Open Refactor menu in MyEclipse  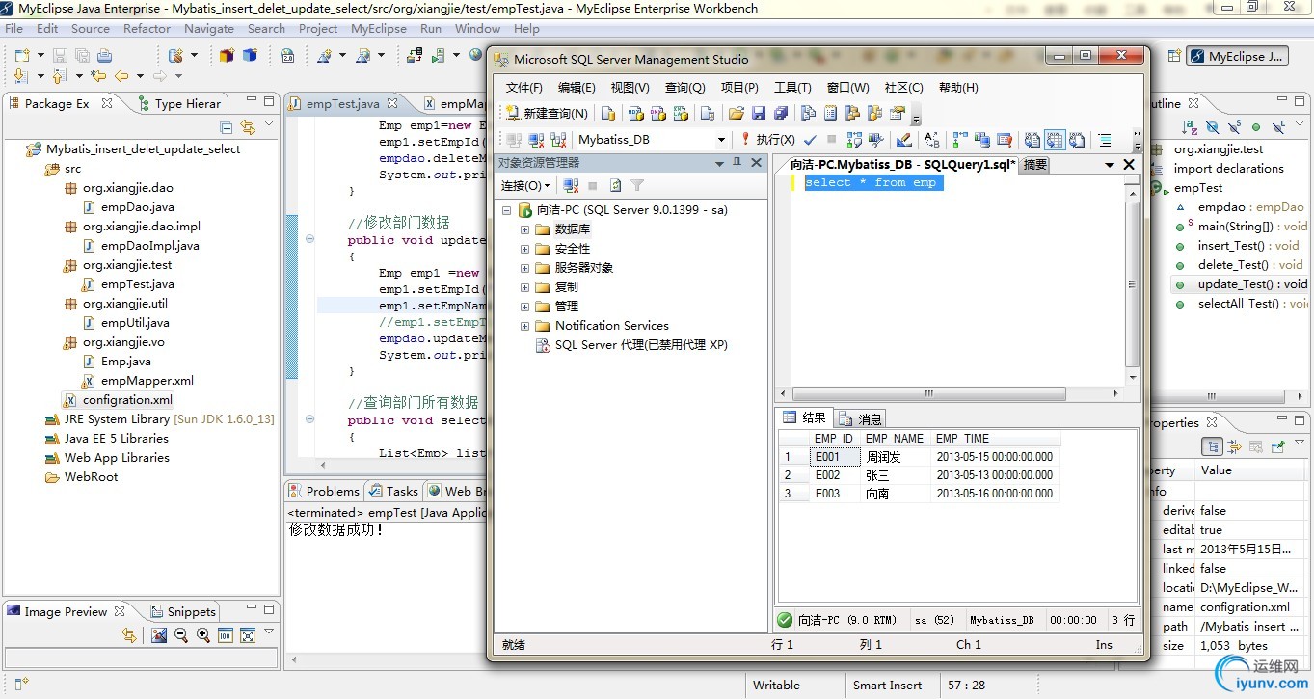(x=147, y=29)
